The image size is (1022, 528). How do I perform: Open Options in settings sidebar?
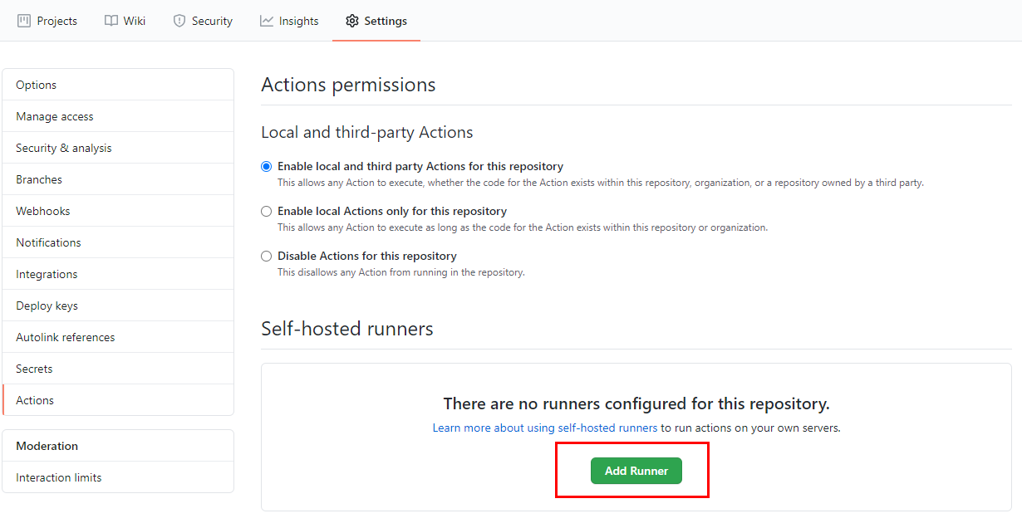tap(118, 85)
